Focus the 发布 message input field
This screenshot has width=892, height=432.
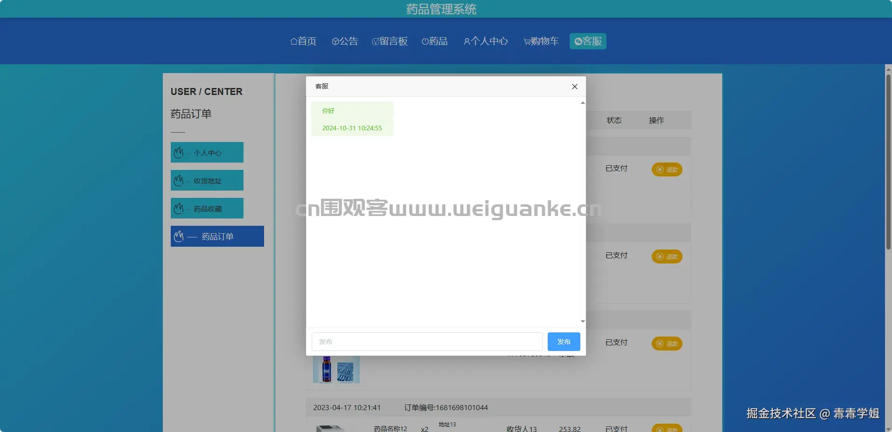click(427, 342)
